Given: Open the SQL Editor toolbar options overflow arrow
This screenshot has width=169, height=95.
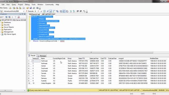Looking at the screenshot, I should [x=87, y=12].
